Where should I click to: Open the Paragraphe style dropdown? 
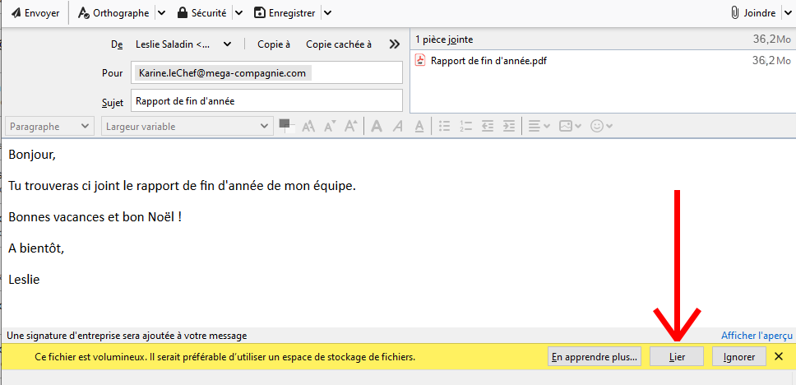point(49,126)
